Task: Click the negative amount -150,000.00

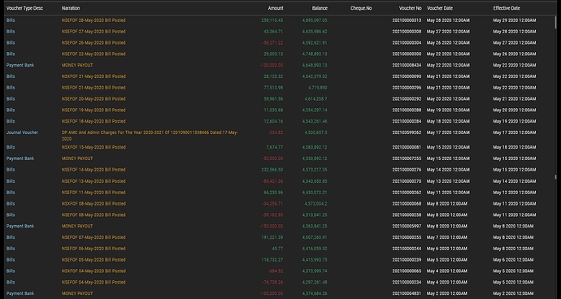Action: 272,226
